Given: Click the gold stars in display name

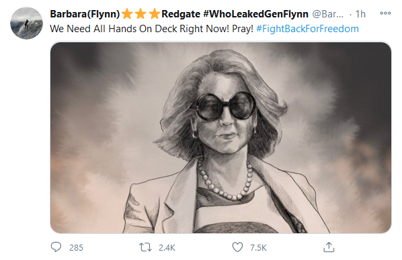Looking at the screenshot, I should pyautogui.click(x=140, y=14).
